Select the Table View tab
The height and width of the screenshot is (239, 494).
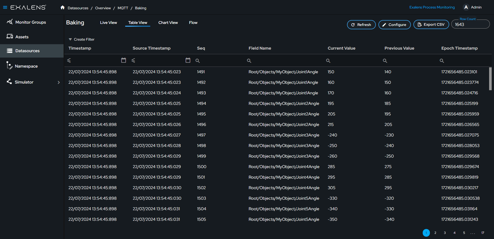click(x=138, y=23)
